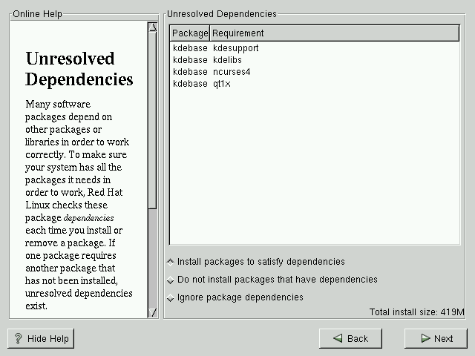Enable Ignore package dependencies option

pos(171,298)
